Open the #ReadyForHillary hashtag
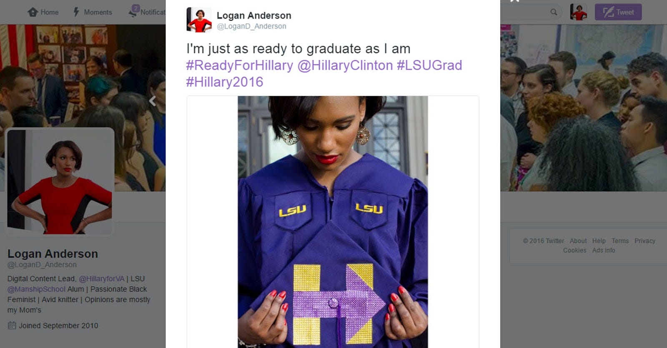The width and height of the screenshot is (667, 348). [x=240, y=65]
